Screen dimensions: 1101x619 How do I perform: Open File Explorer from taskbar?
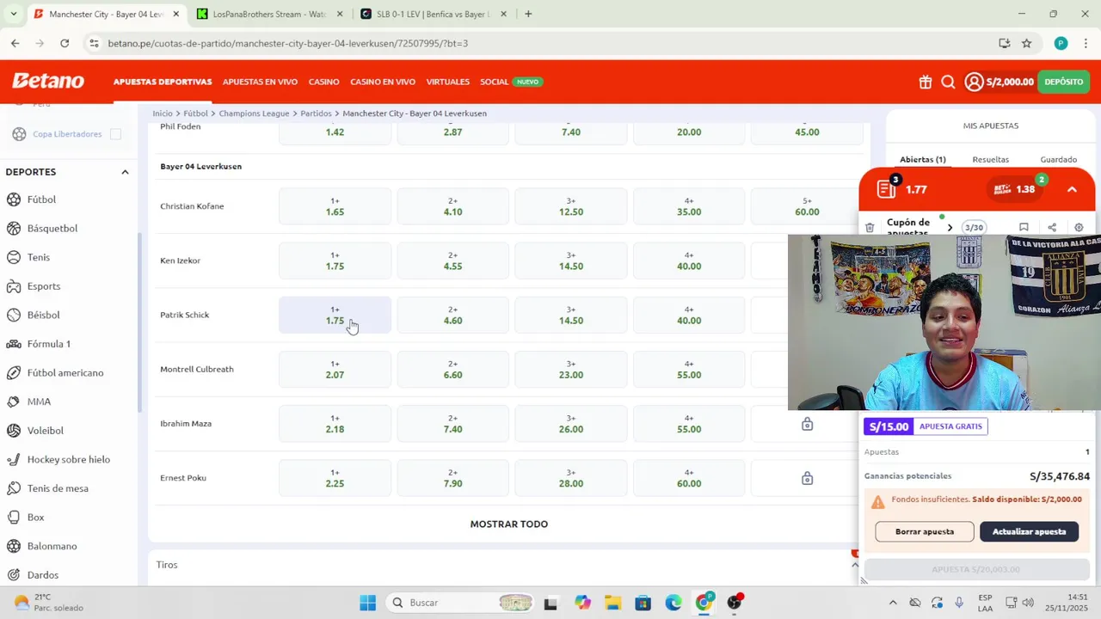[x=612, y=603]
